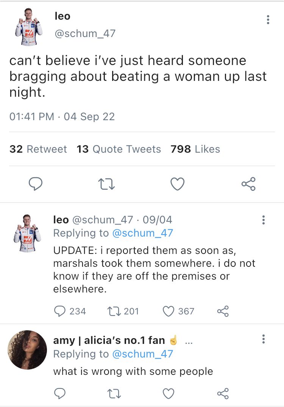
Task: Open more options on main tweet
Action: 268,20
